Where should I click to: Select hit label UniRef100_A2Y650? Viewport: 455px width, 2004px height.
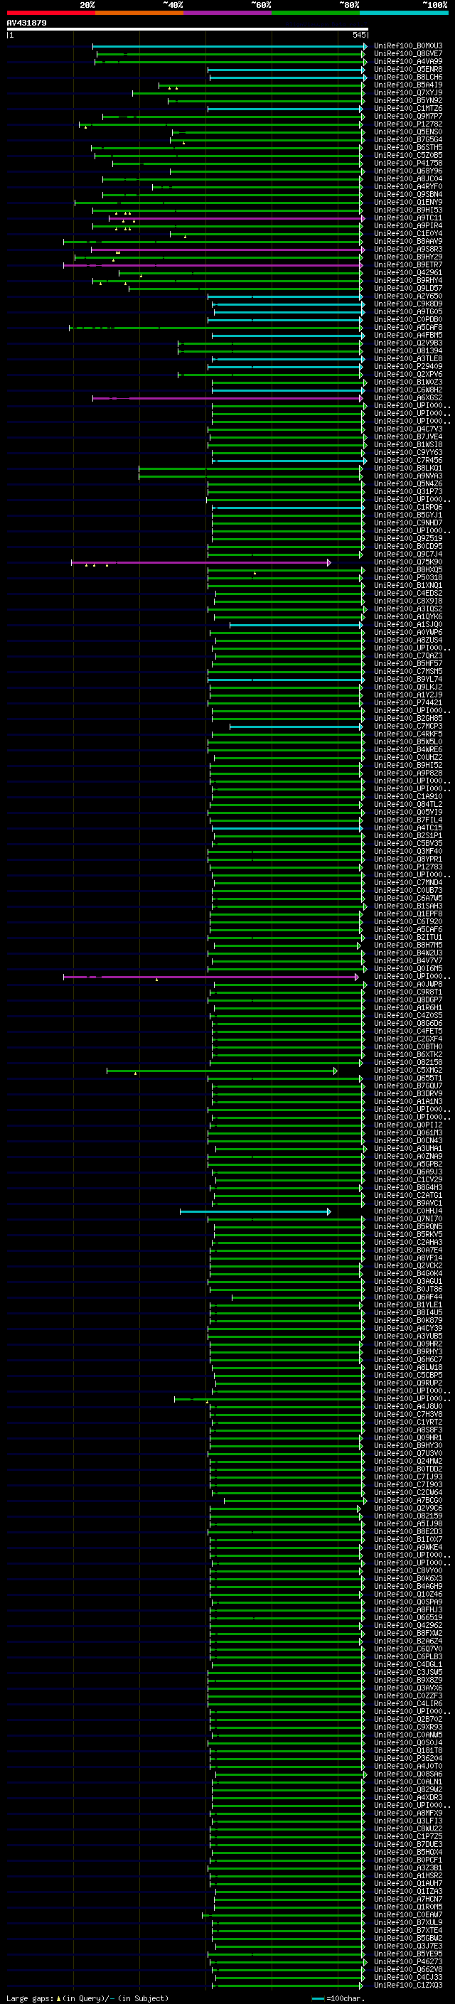pos(408,296)
